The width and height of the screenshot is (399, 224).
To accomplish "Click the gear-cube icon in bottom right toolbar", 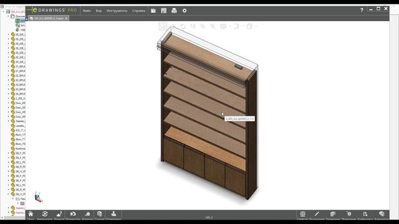I will click(x=349, y=214).
